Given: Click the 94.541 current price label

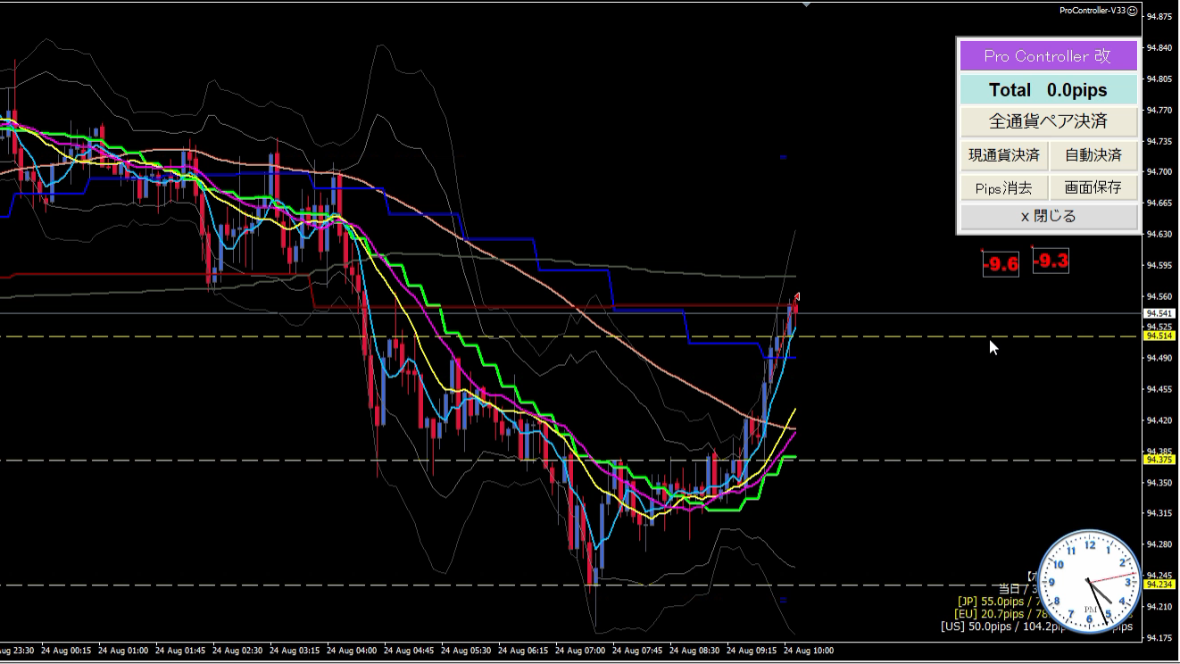Looking at the screenshot, I should (1159, 313).
